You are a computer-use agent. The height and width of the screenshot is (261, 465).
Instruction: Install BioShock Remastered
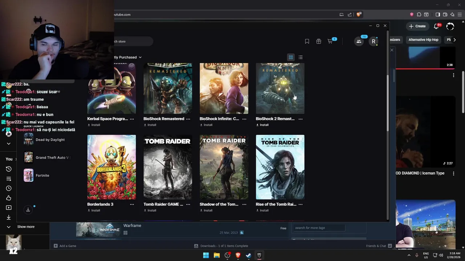(x=150, y=125)
